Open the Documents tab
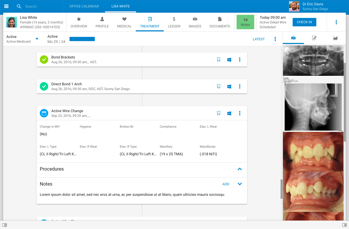 pos(220,22)
